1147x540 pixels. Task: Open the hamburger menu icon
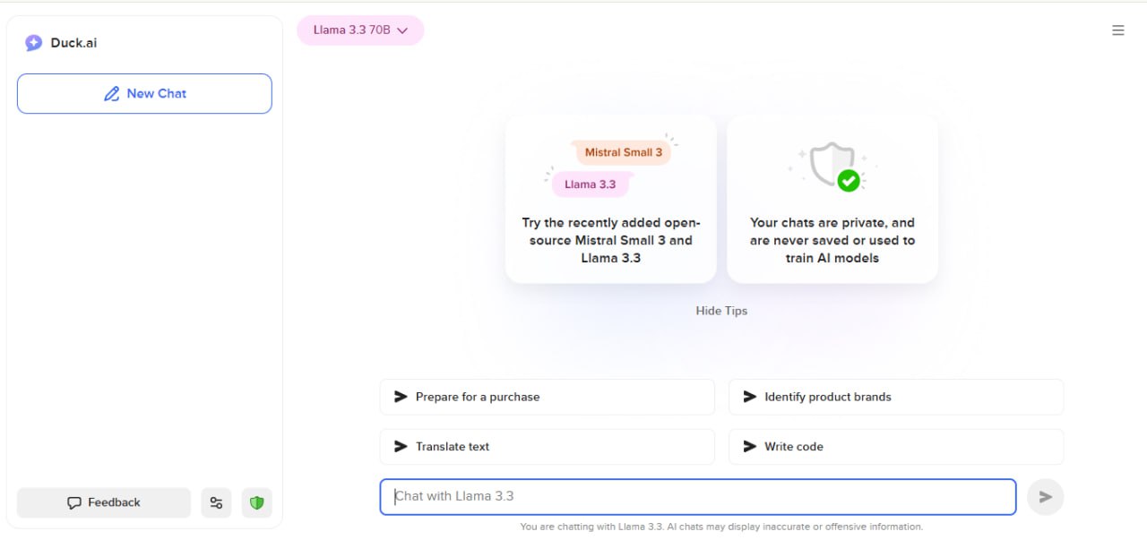[1117, 30]
